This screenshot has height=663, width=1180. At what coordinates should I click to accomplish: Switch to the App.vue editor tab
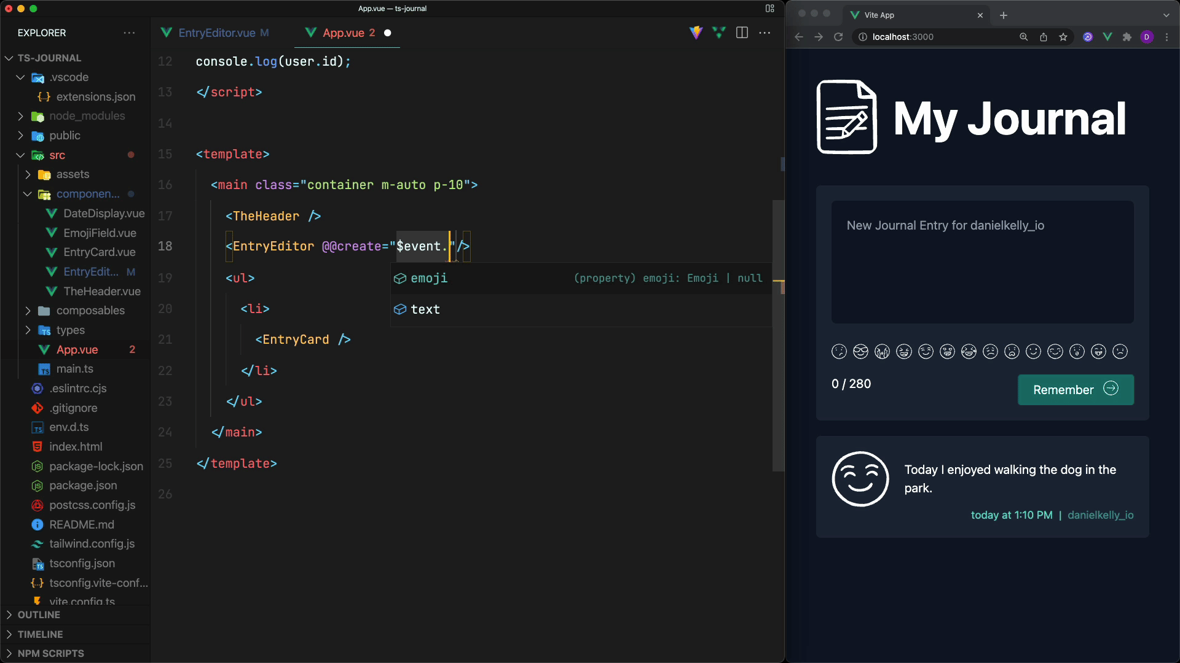point(348,33)
